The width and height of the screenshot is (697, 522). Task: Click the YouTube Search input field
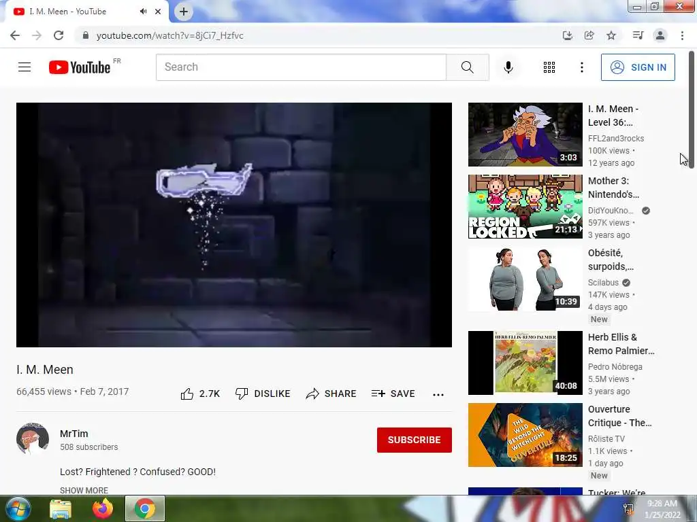point(301,67)
